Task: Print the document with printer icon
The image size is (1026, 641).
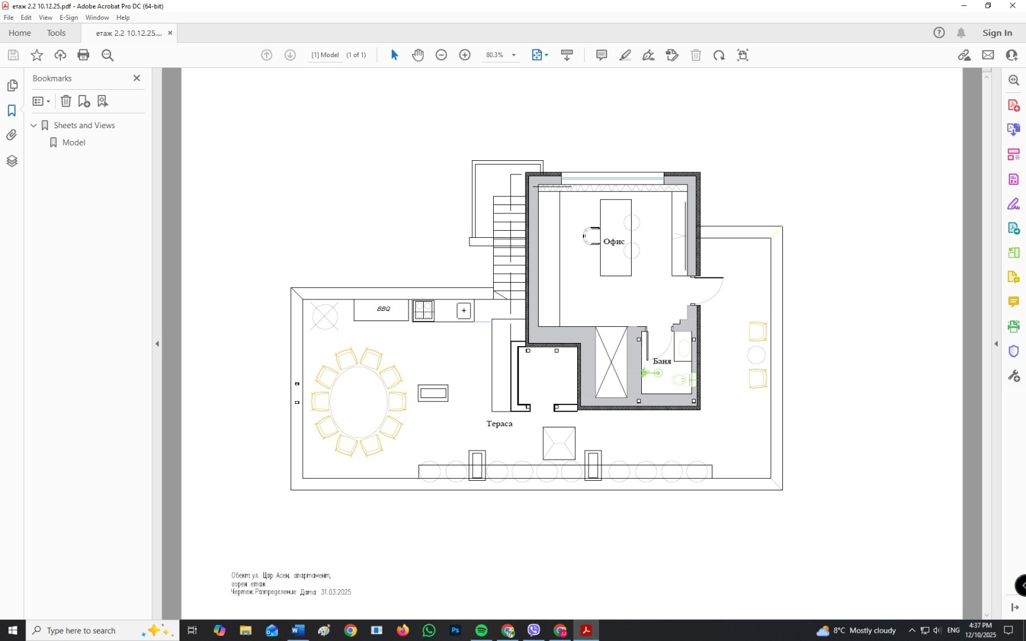Action: click(x=83, y=55)
